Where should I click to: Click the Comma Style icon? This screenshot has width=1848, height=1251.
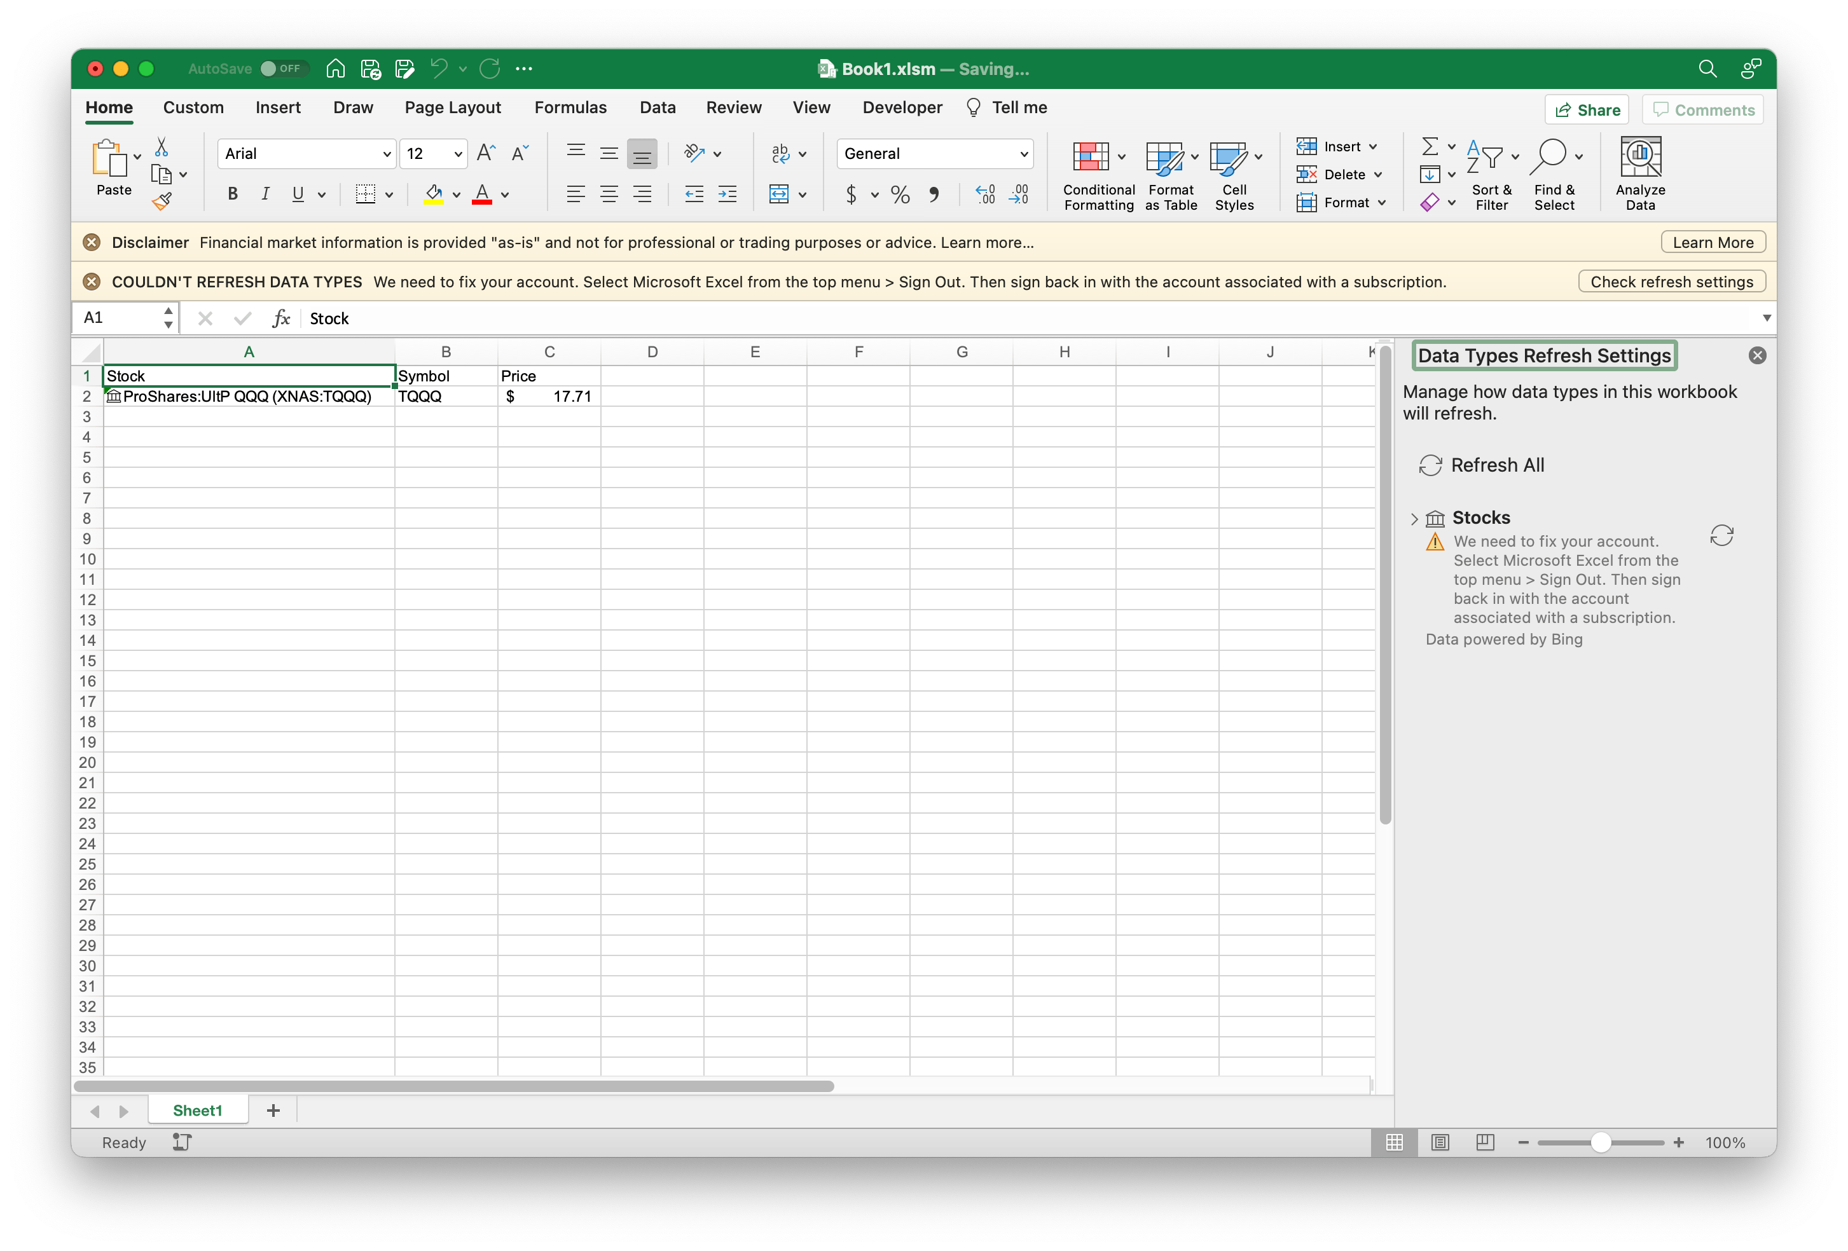934,195
